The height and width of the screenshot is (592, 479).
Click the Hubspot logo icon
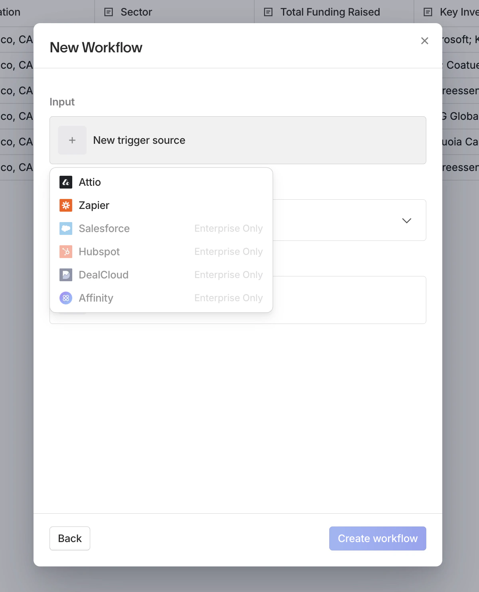tap(66, 252)
